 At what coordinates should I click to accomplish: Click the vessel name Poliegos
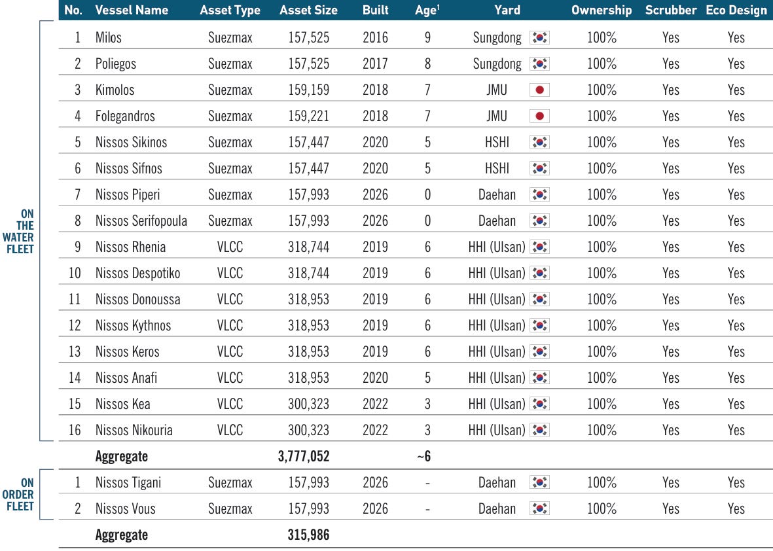(x=116, y=63)
